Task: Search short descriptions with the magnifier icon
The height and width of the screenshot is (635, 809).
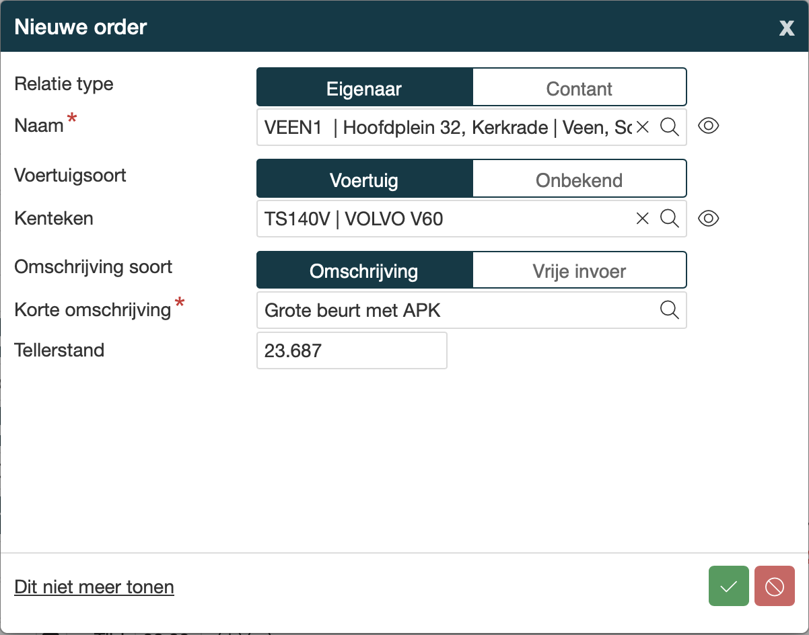Action: tap(669, 309)
